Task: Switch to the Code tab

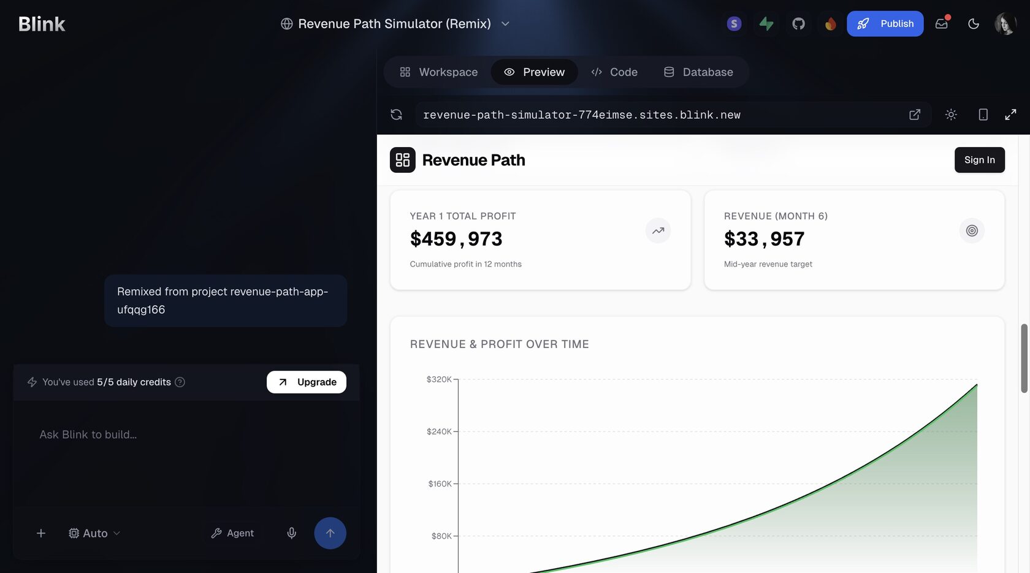Action: point(614,72)
